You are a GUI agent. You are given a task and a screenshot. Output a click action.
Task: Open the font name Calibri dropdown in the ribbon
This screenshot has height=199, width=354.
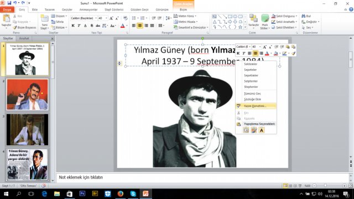pyautogui.click(x=96, y=18)
